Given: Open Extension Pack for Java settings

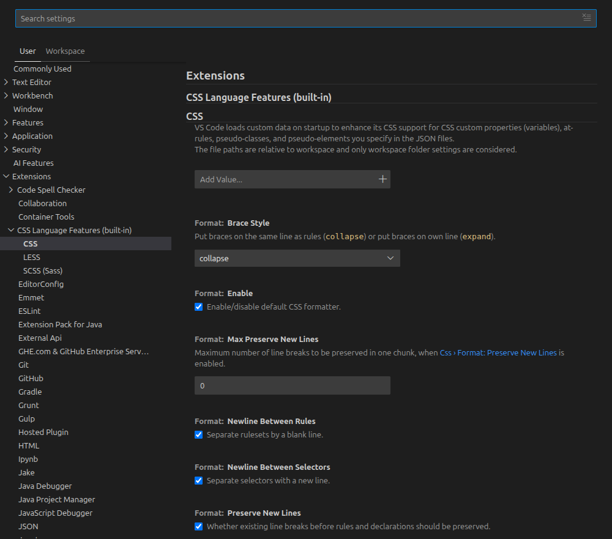Looking at the screenshot, I should coord(60,324).
